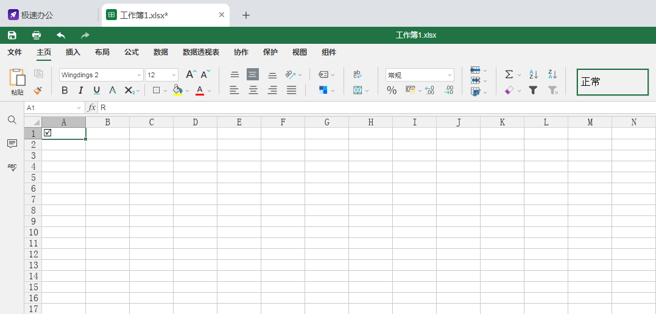Align text right
This screenshot has height=314, width=656.
pos(272,90)
